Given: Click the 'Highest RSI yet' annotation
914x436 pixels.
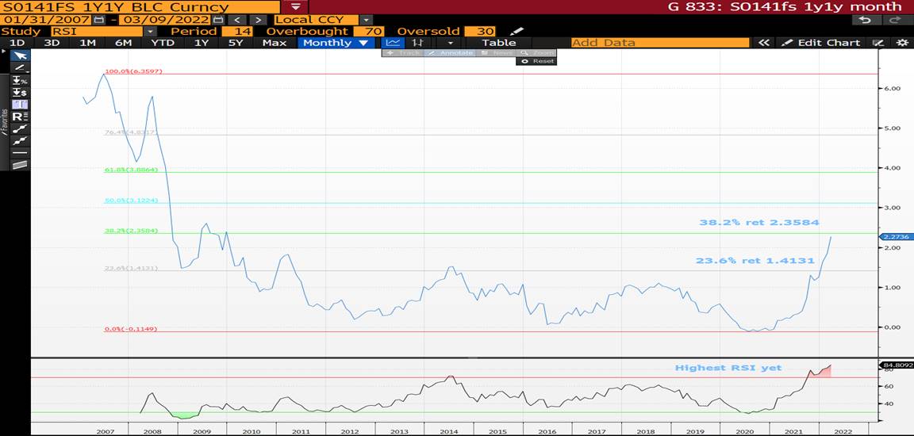Looking at the screenshot, I should [728, 368].
